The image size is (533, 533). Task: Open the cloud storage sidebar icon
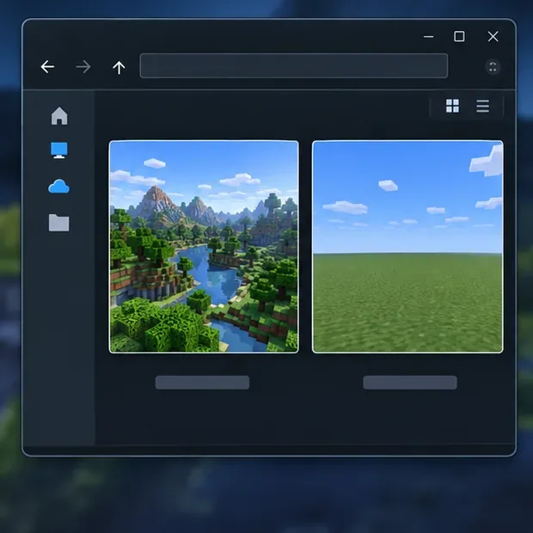point(58,187)
